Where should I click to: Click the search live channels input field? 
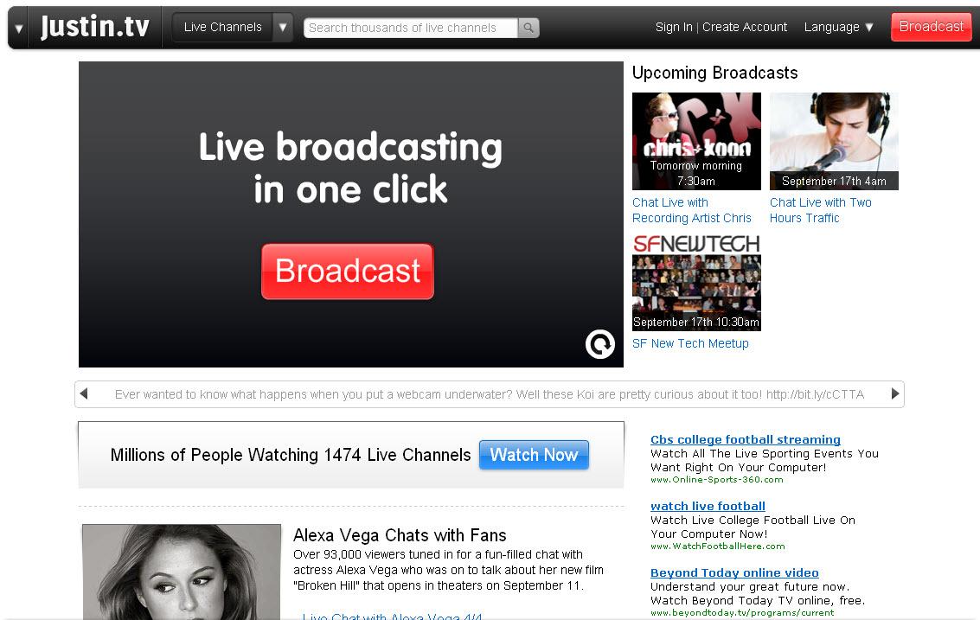[411, 28]
